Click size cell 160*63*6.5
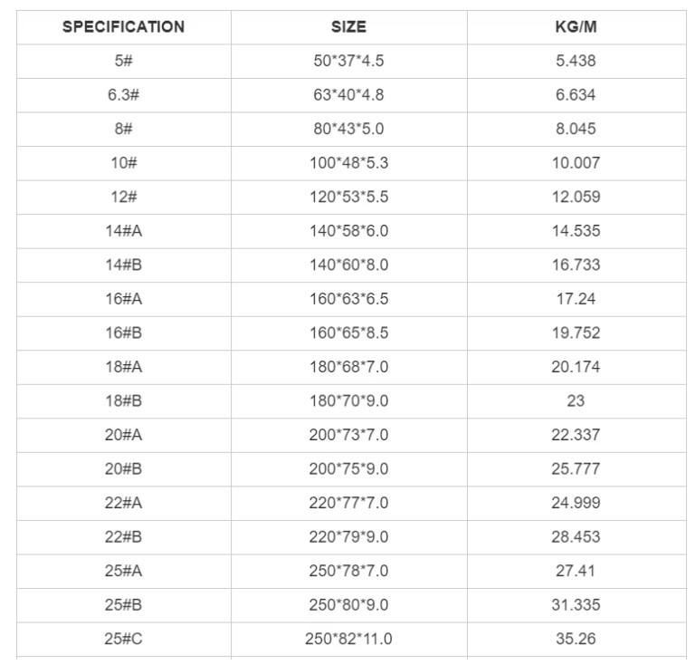The height and width of the screenshot is (665, 695). coord(348,299)
